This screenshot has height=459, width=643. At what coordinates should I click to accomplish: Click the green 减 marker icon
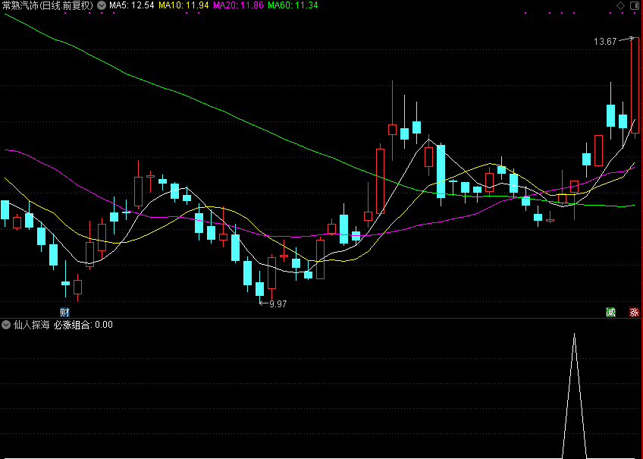coord(610,312)
